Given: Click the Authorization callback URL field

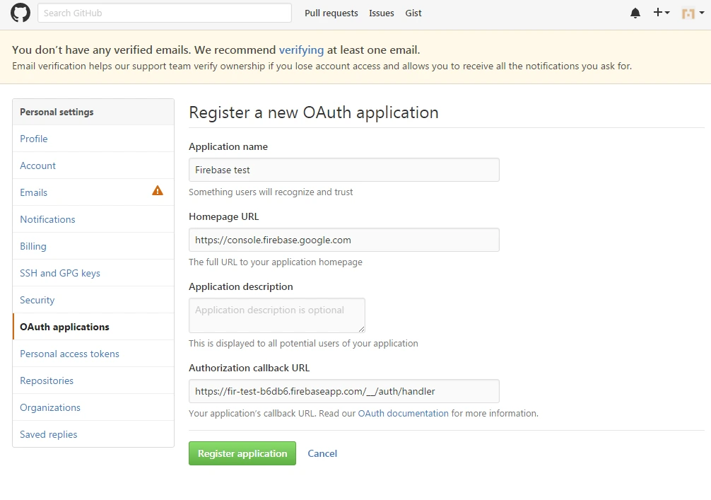Looking at the screenshot, I should [x=344, y=391].
